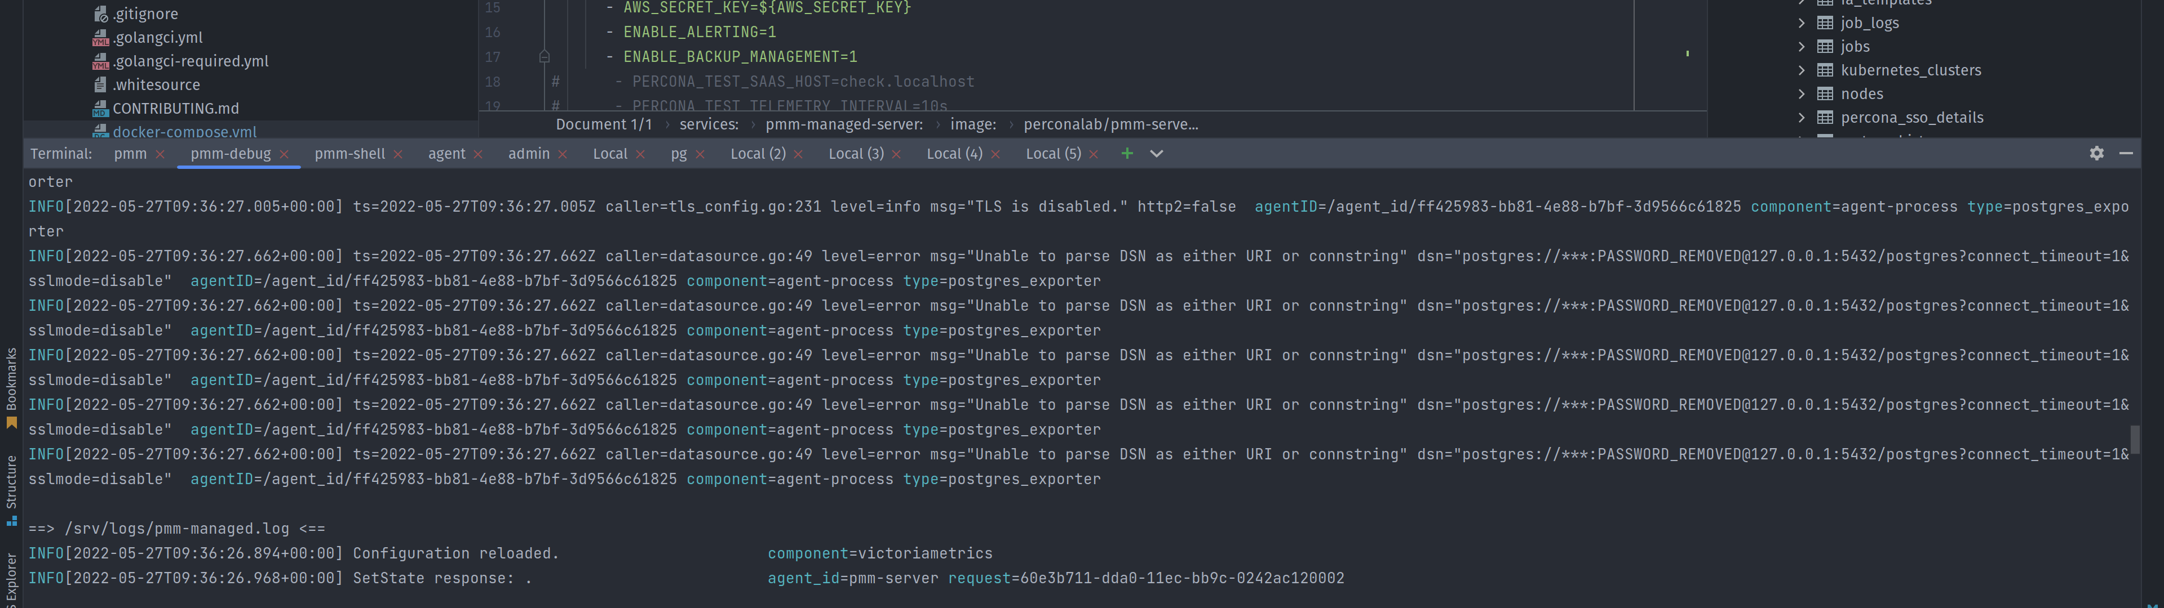Close the pmm-debug terminal tab
This screenshot has height=608, width=2164.
[284, 154]
